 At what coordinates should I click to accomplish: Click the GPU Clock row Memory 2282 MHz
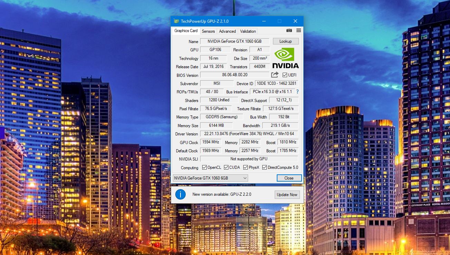[250, 142]
